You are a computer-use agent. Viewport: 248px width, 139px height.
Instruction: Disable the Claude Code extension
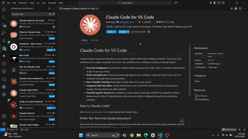pos(110,32)
